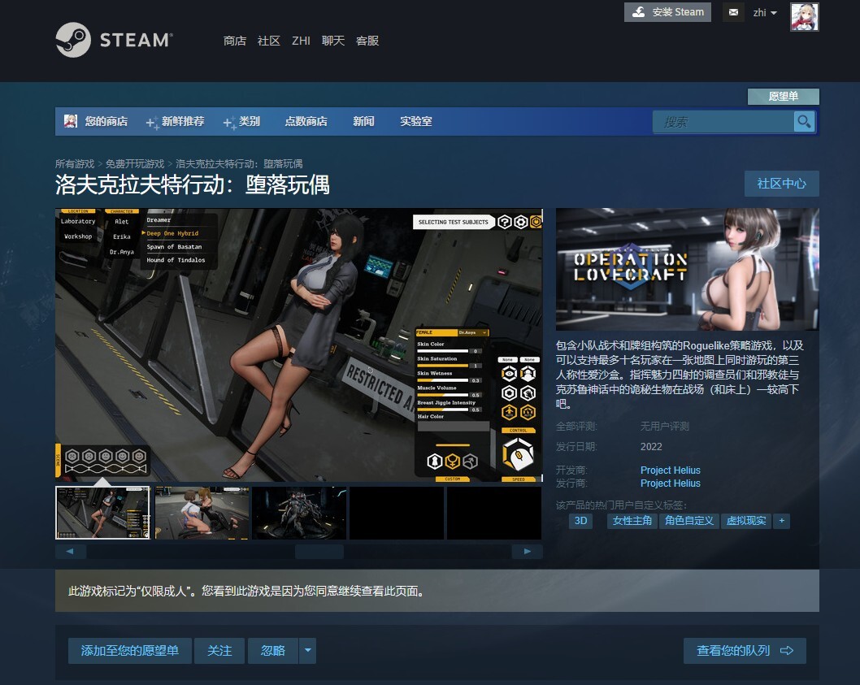Open the ZHI profile menu

(x=301, y=41)
